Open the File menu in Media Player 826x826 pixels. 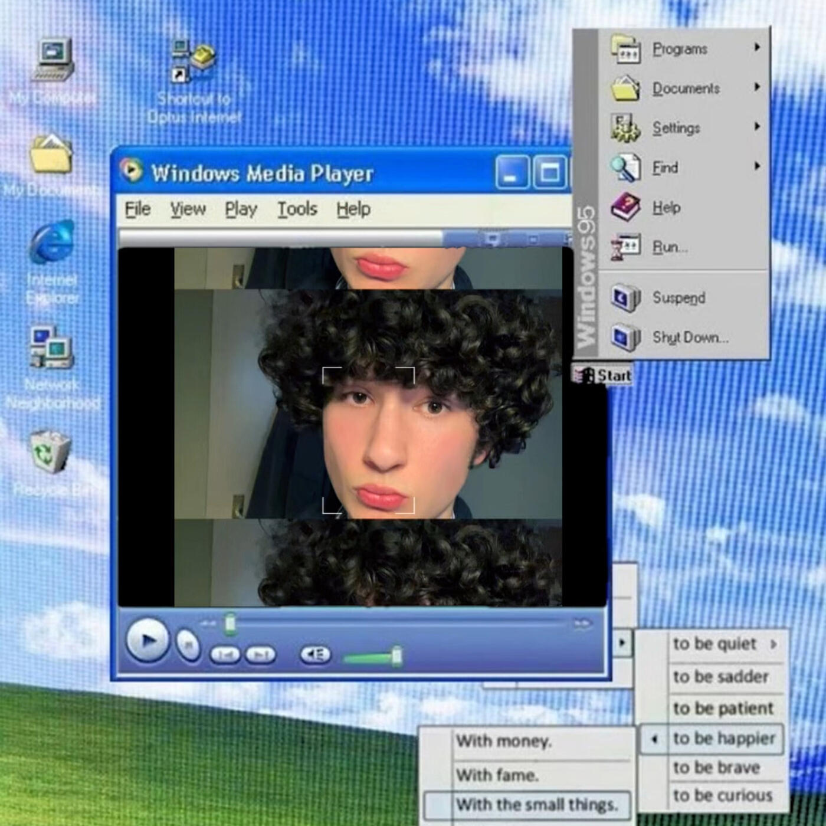click(138, 209)
